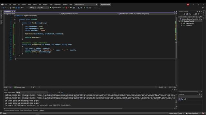Click Start Without Debugging outlined play icon
206x115 pixels.
tap(64, 8)
